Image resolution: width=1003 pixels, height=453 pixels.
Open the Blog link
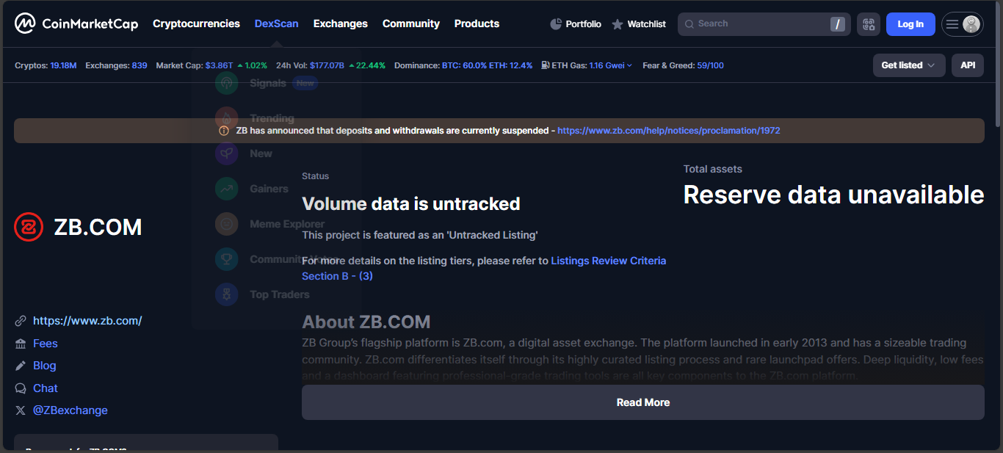[45, 366]
